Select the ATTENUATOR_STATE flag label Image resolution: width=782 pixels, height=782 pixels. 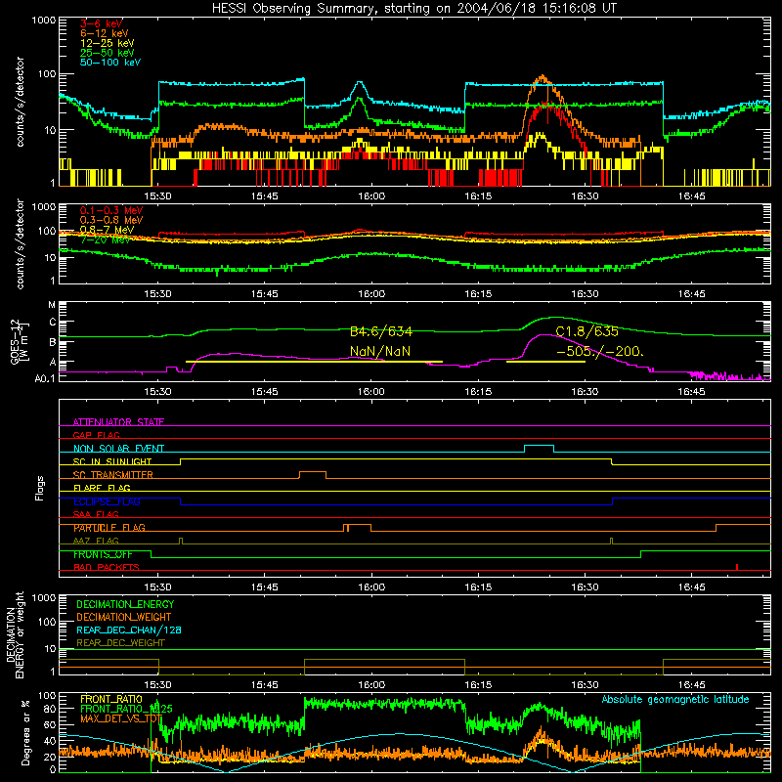coord(118,422)
